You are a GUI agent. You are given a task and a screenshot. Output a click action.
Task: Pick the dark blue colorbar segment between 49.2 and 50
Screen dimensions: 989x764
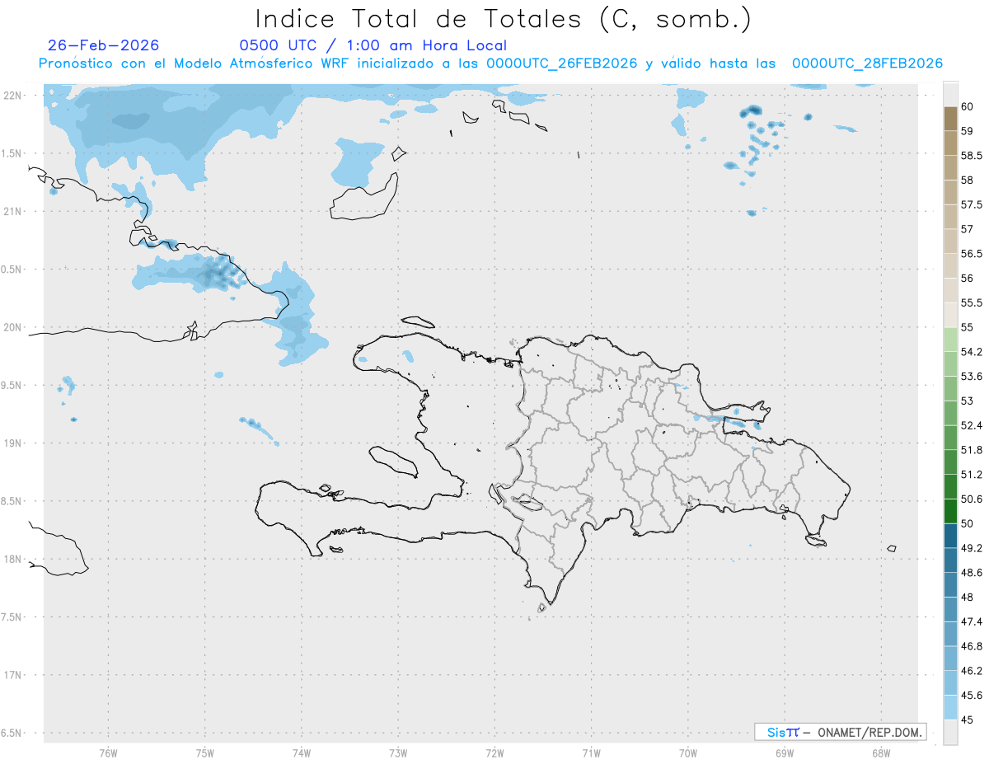pyautogui.click(x=950, y=536)
